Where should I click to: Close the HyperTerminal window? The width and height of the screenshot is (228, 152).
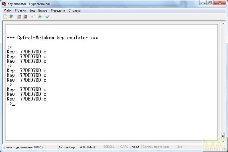point(220,3)
